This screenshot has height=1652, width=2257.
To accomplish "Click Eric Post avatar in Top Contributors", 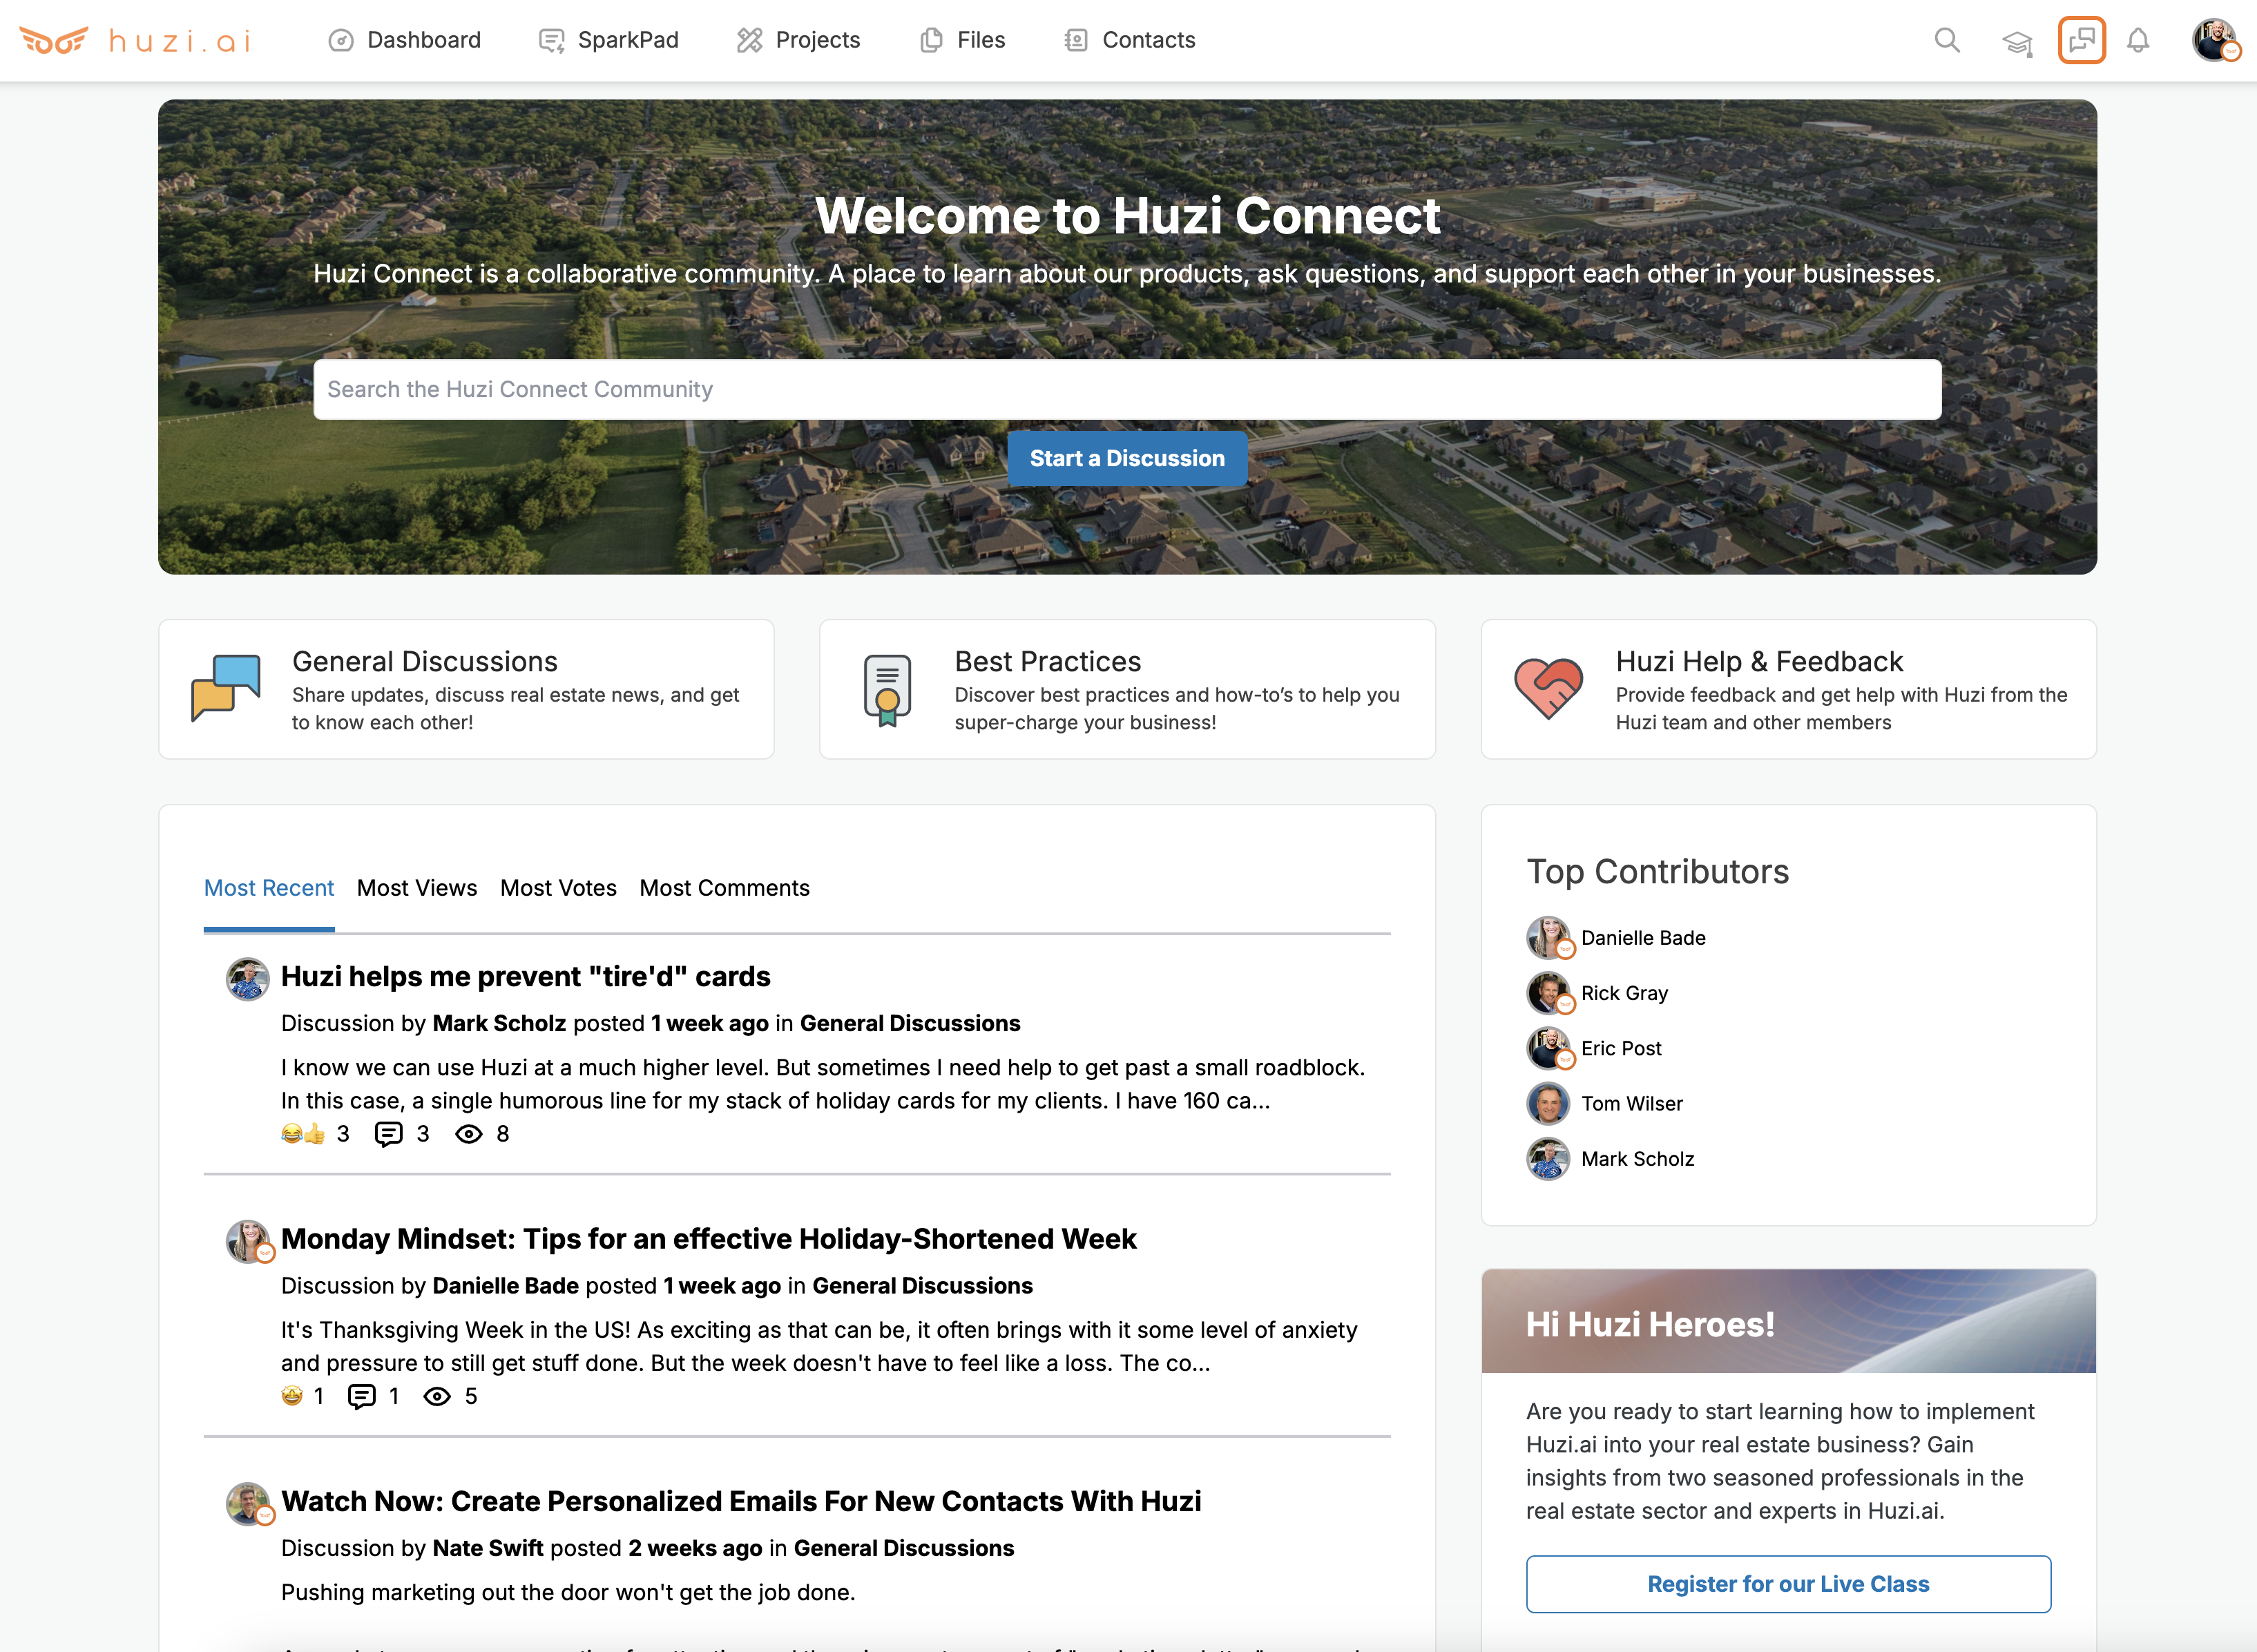I will 1548,1048.
